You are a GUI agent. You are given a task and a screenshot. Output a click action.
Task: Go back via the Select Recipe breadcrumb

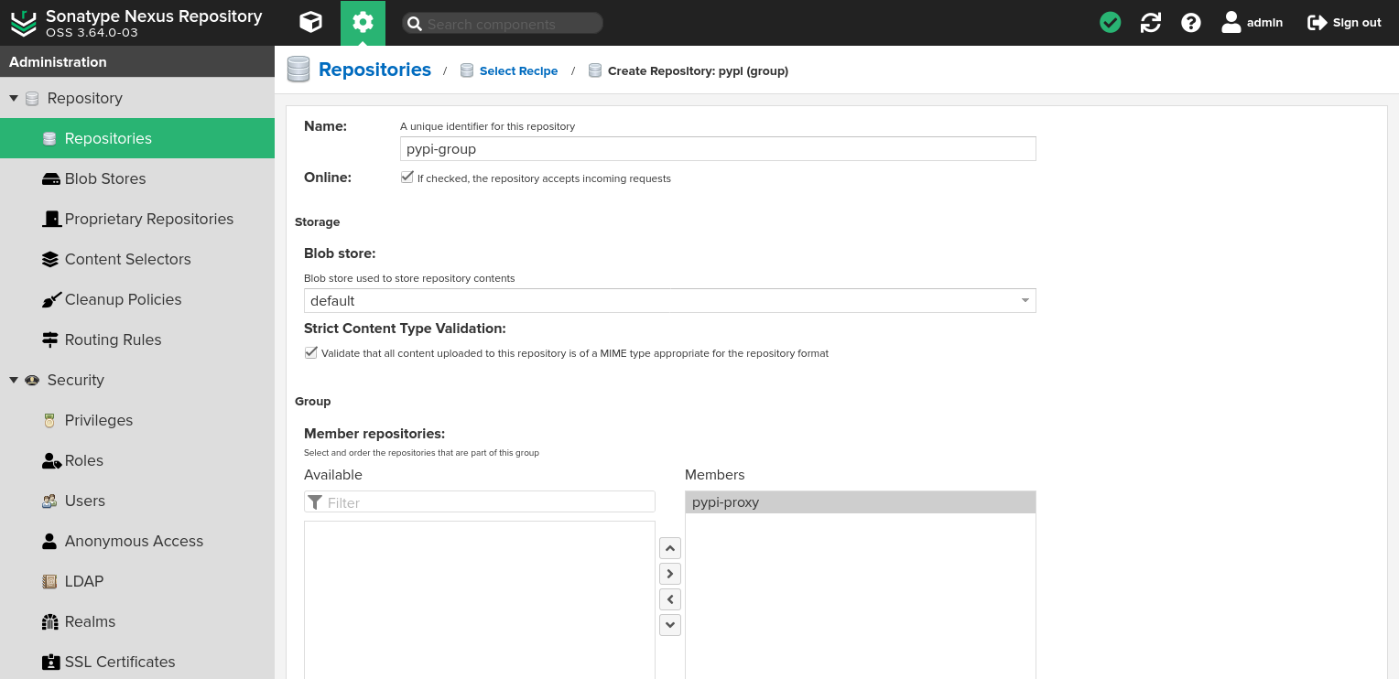pyautogui.click(x=518, y=70)
